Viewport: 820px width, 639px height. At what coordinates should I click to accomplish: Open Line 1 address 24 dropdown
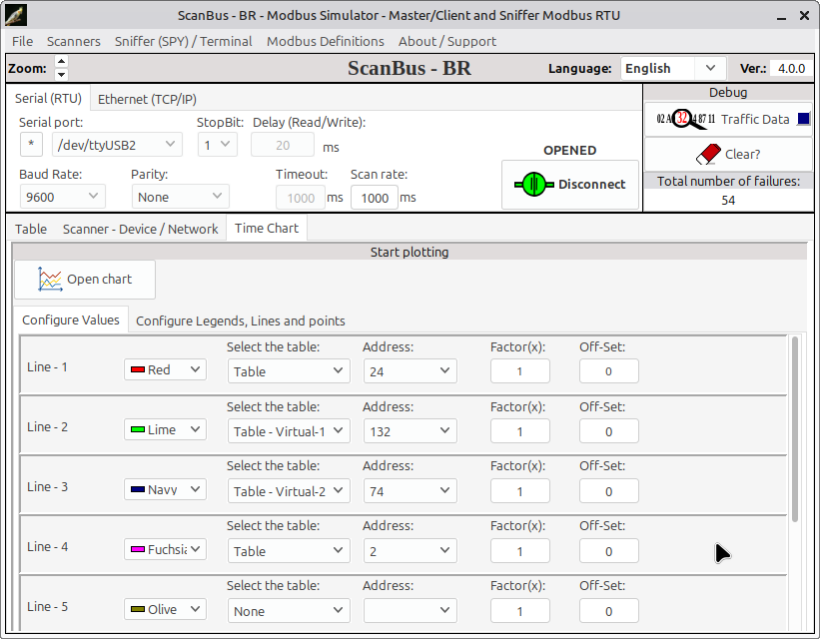point(410,371)
